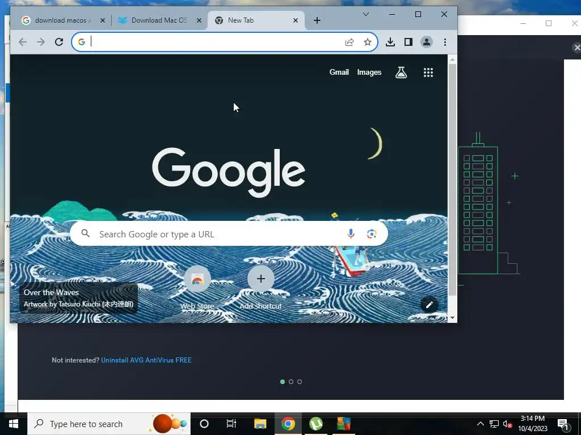Select the third carousel dot in AVG window
Image resolution: width=581 pixels, height=435 pixels.
tap(300, 382)
